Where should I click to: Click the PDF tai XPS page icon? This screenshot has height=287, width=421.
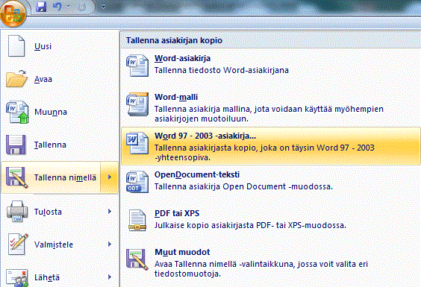137,221
